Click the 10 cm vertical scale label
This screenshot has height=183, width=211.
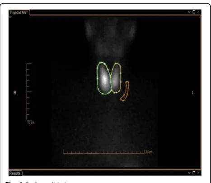(31, 123)
